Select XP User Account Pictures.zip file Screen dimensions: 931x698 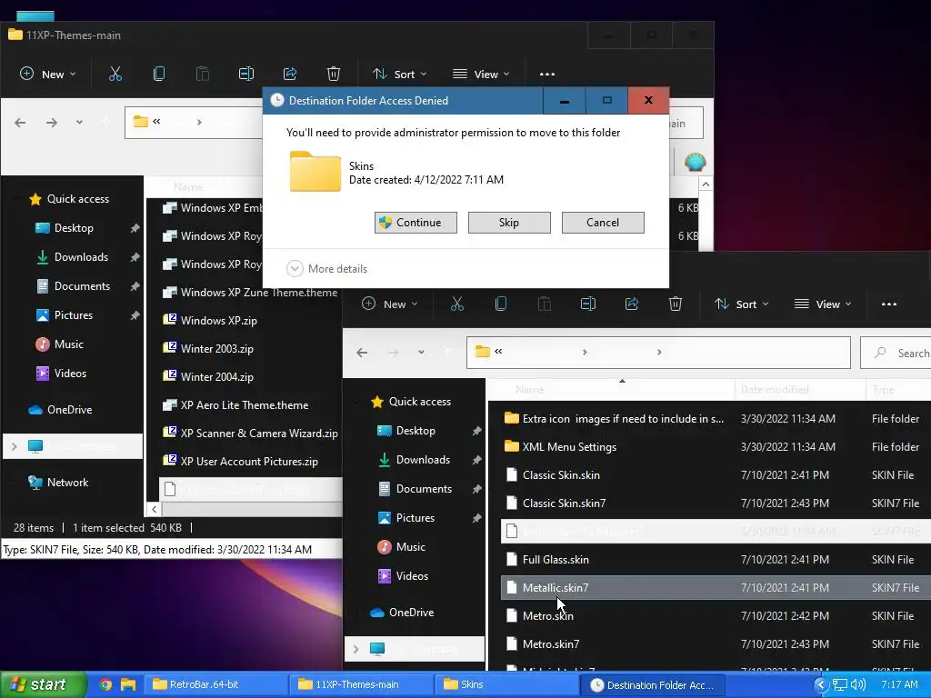coord(249,462)
